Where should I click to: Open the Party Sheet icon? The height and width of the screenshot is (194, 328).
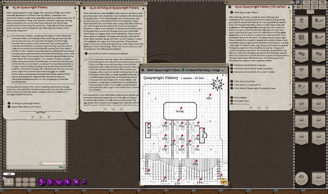tap(315, 3)
